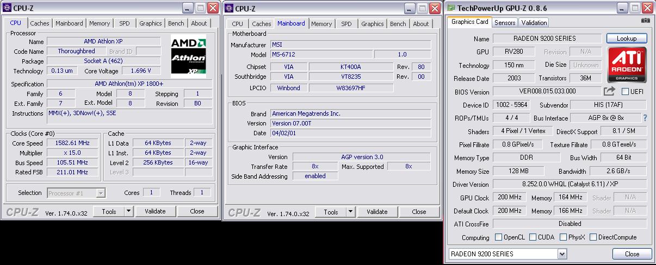
Task: Click Tools button in second CPU-Z window
Action: pyautogui.click(x=331, y=212)
